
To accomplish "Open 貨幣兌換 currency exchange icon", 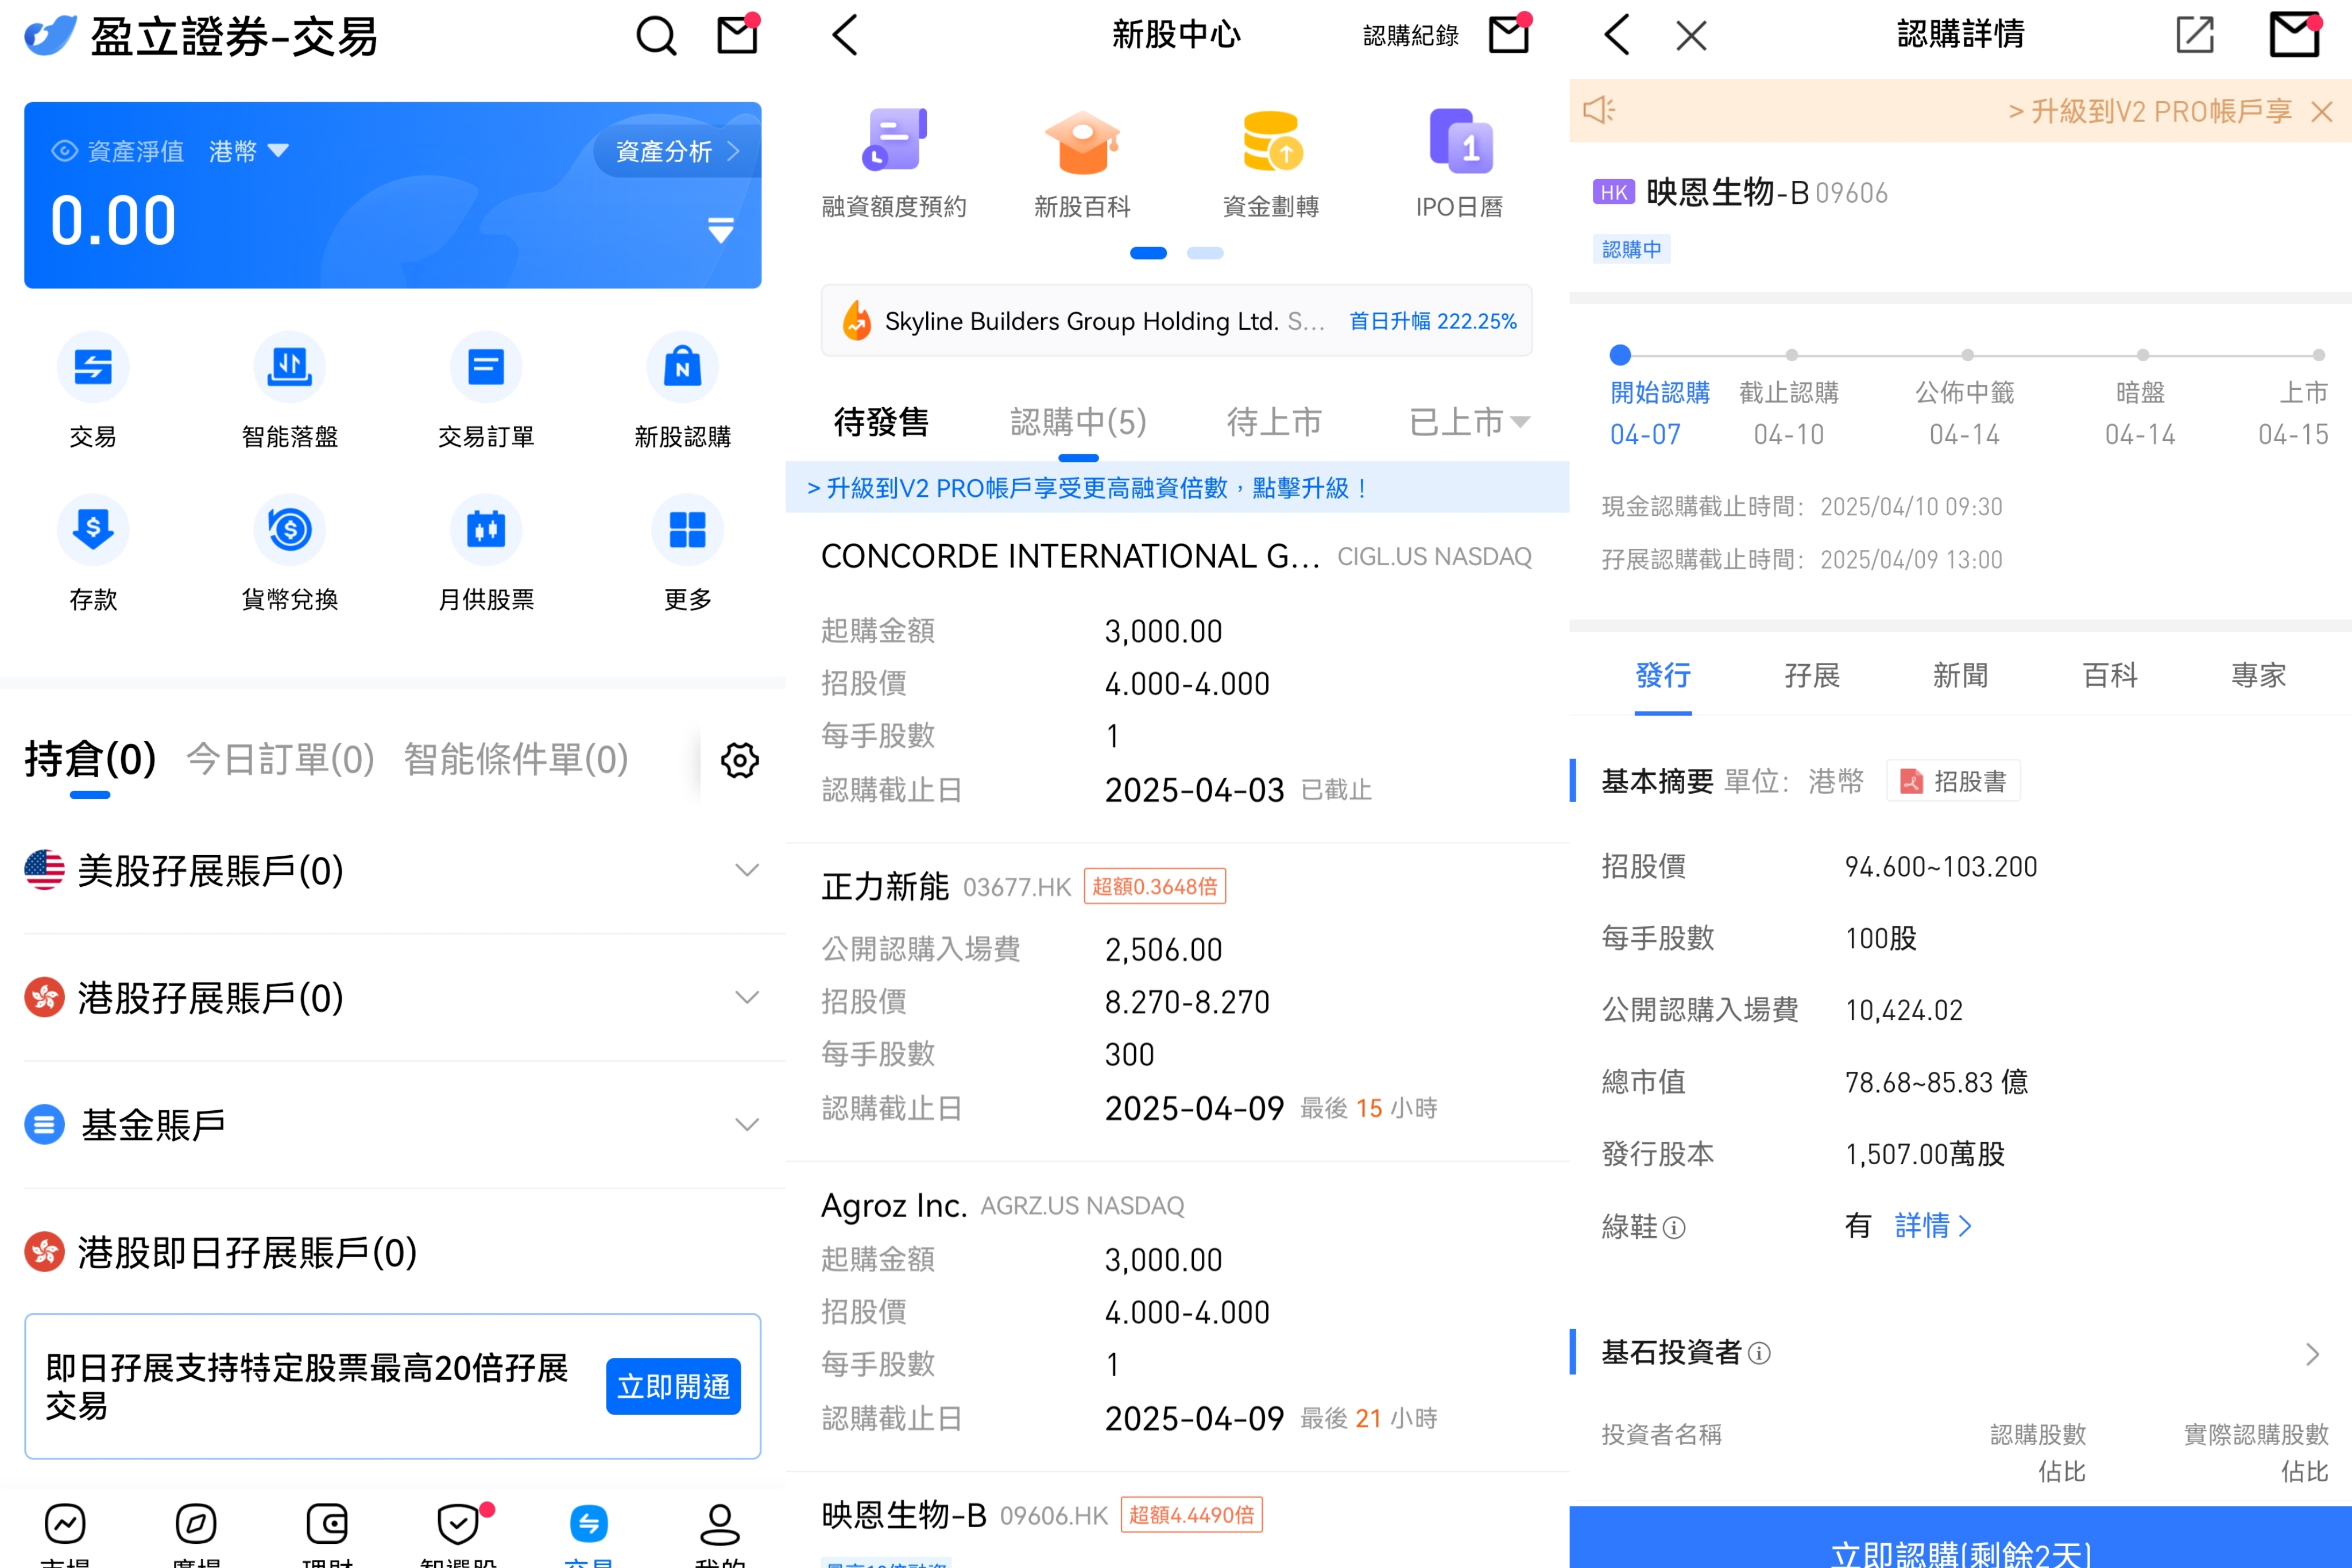I will click(290, 529).
